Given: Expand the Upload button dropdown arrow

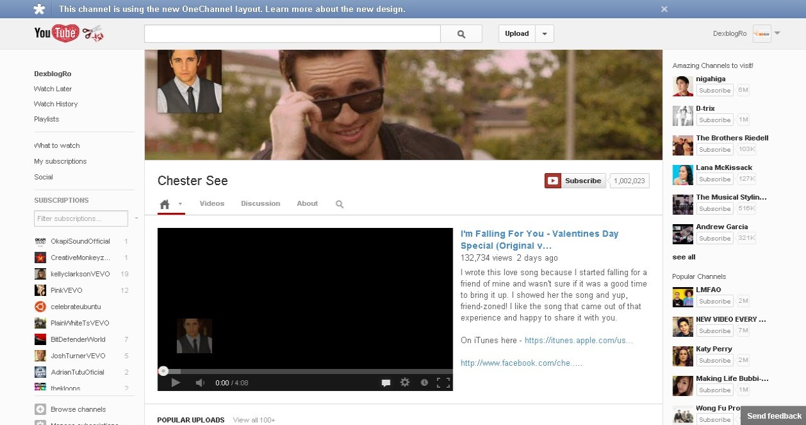Looking at the screenshot, I should pos(545,34).
